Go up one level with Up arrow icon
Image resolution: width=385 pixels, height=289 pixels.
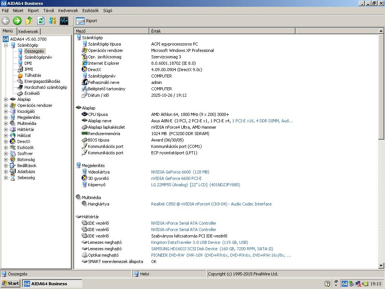click(x=29, y=21)
